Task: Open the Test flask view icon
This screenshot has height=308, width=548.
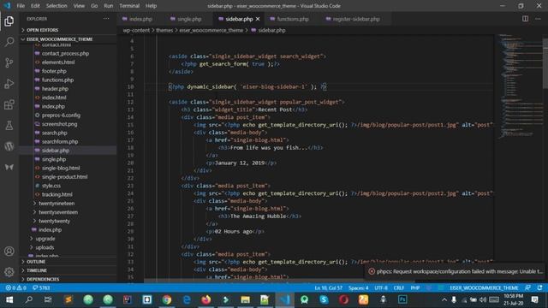Action: [9, 126]
